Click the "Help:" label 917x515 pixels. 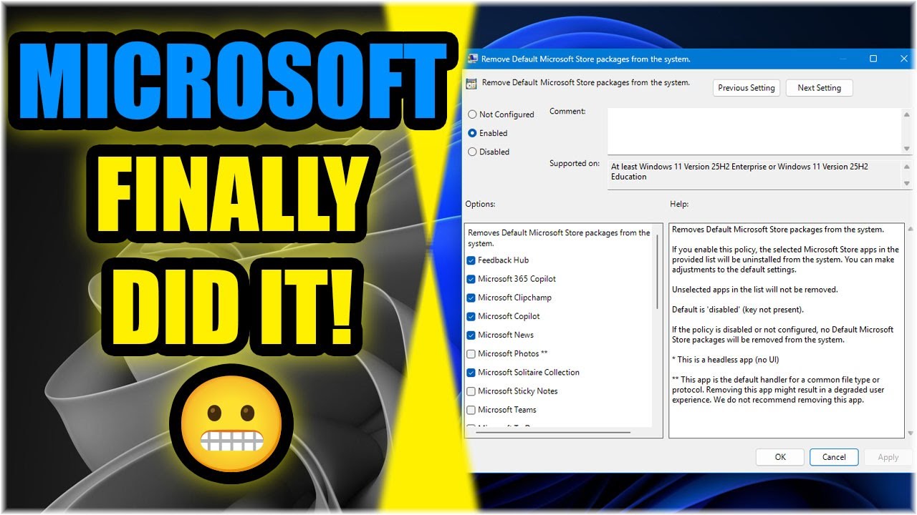pyautogui.click(x=679, y=205)
